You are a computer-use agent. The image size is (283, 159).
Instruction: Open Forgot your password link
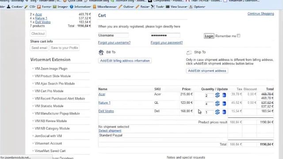(167, 42)
